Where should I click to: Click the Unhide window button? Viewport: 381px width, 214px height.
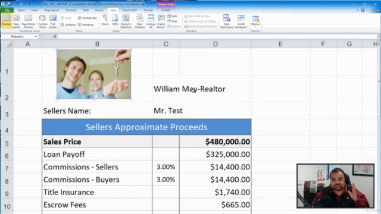(174, 26)
